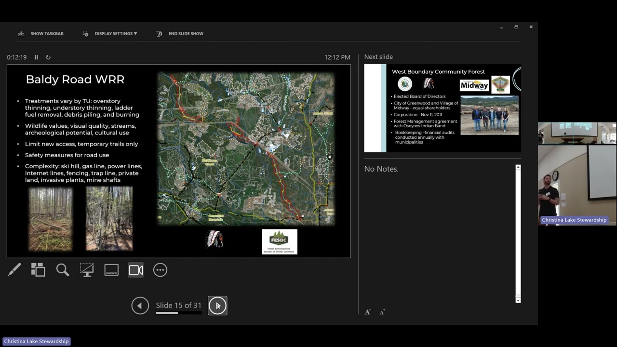Click the slide progress bar

[x=179, y=313]
